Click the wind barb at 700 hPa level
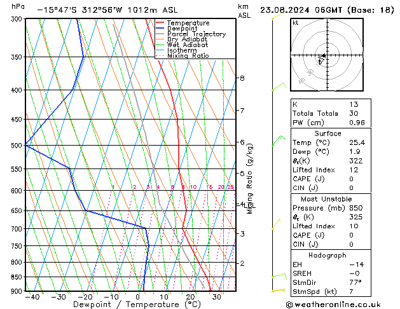 point(276,224)
